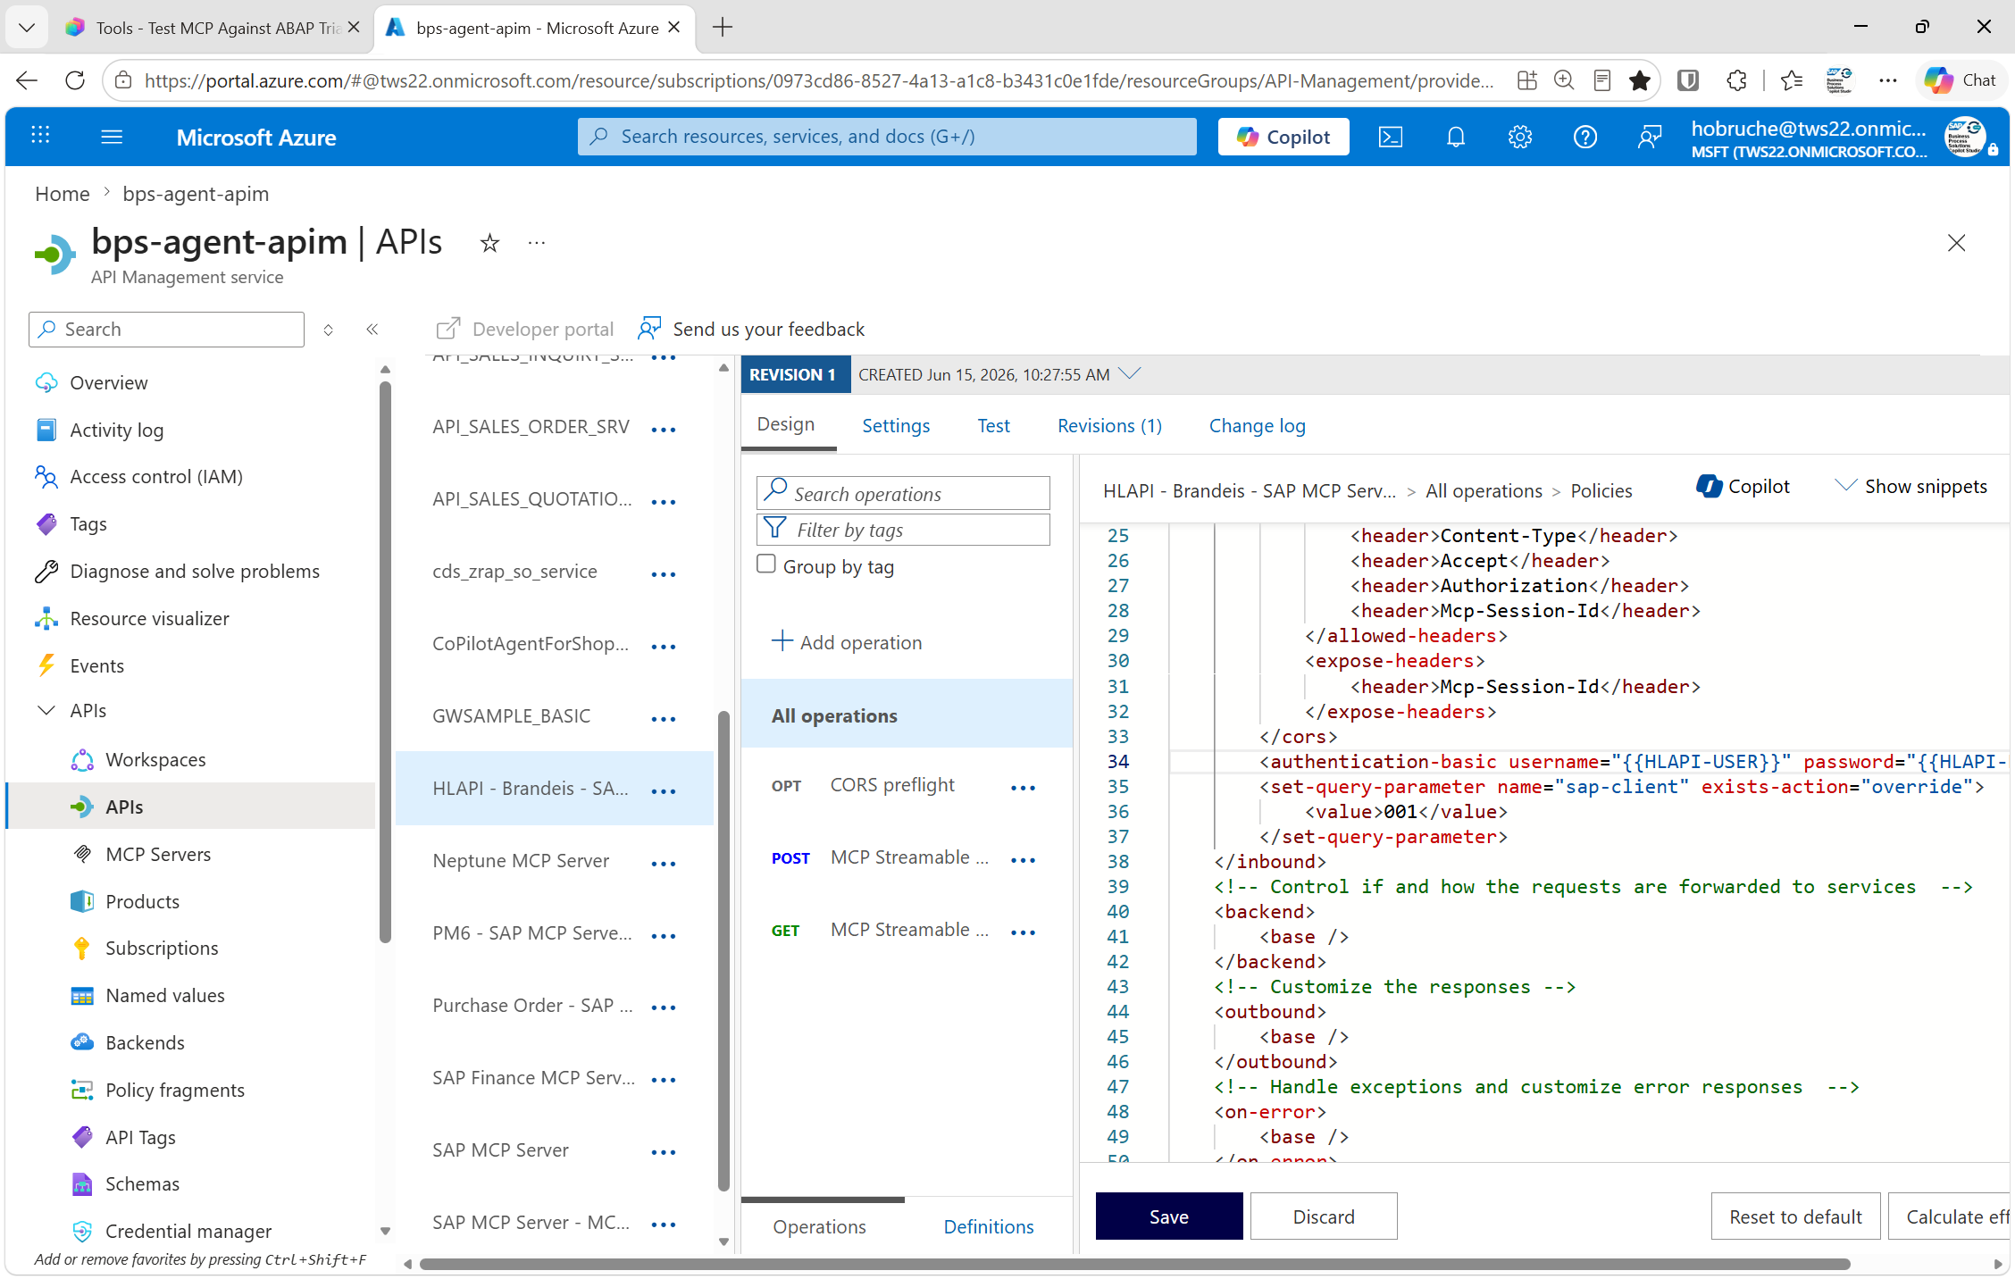Open ellipsis menu for cds_zrap_so_service
Image resolution: width=2015 pixels, height=1279 pixels.
click(664, 574)
